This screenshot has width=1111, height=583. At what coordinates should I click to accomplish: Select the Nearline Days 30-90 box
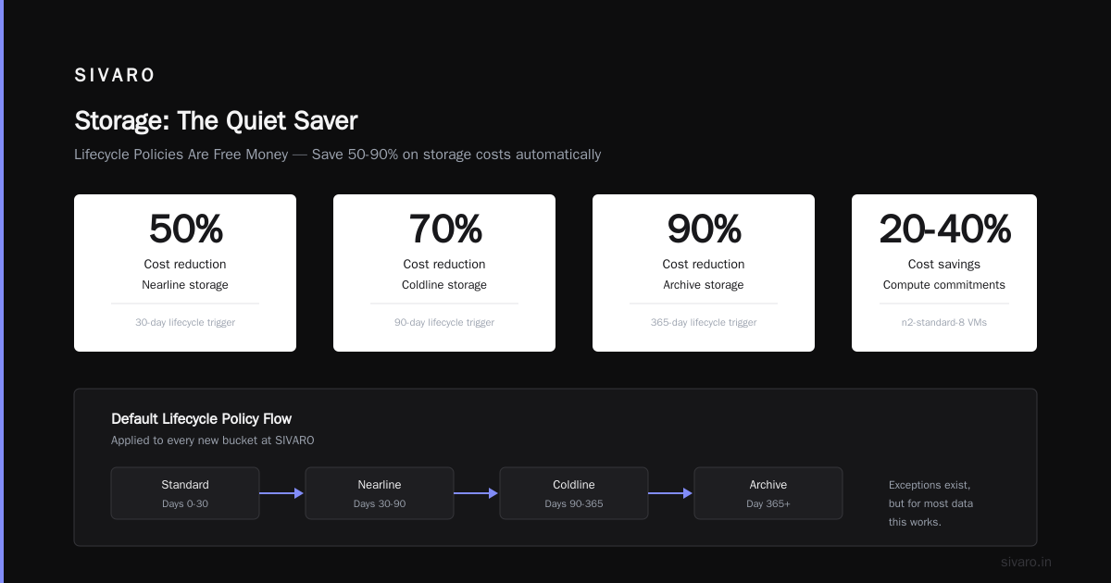pyautogui.click(x=380, y=493)
